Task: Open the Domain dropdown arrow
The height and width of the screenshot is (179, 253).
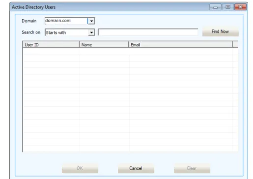Action: [x=91, y=21]
